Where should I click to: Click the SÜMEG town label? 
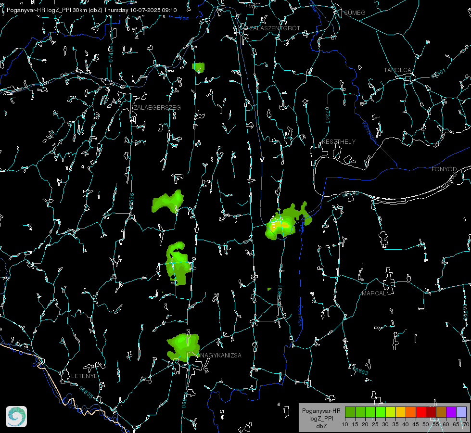(355, 13)
